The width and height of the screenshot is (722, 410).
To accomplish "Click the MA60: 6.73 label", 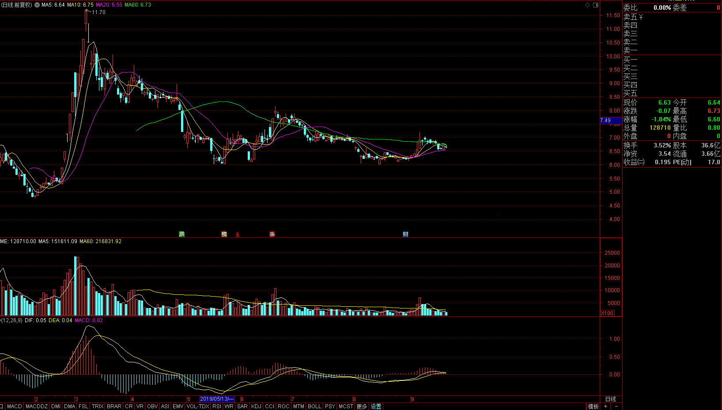I will pos(138,5).
